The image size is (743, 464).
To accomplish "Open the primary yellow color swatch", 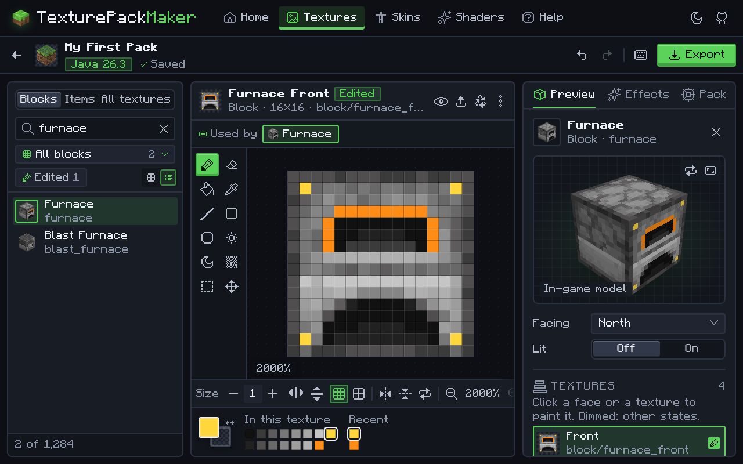I will 209,427.
